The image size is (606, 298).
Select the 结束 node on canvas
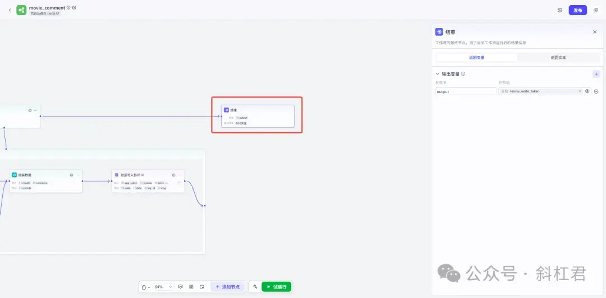coord(258,116)
